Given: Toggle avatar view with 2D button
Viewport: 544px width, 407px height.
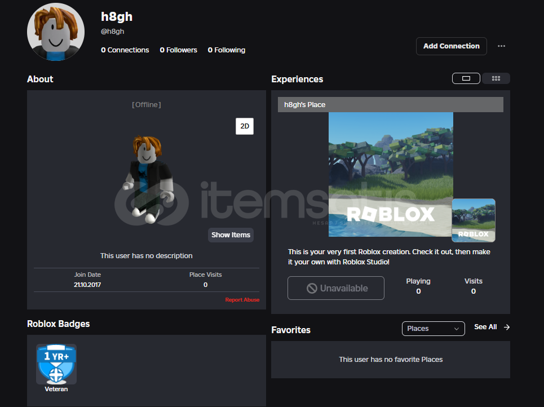Looking at the screenshot, I should (x=245, y=126).
